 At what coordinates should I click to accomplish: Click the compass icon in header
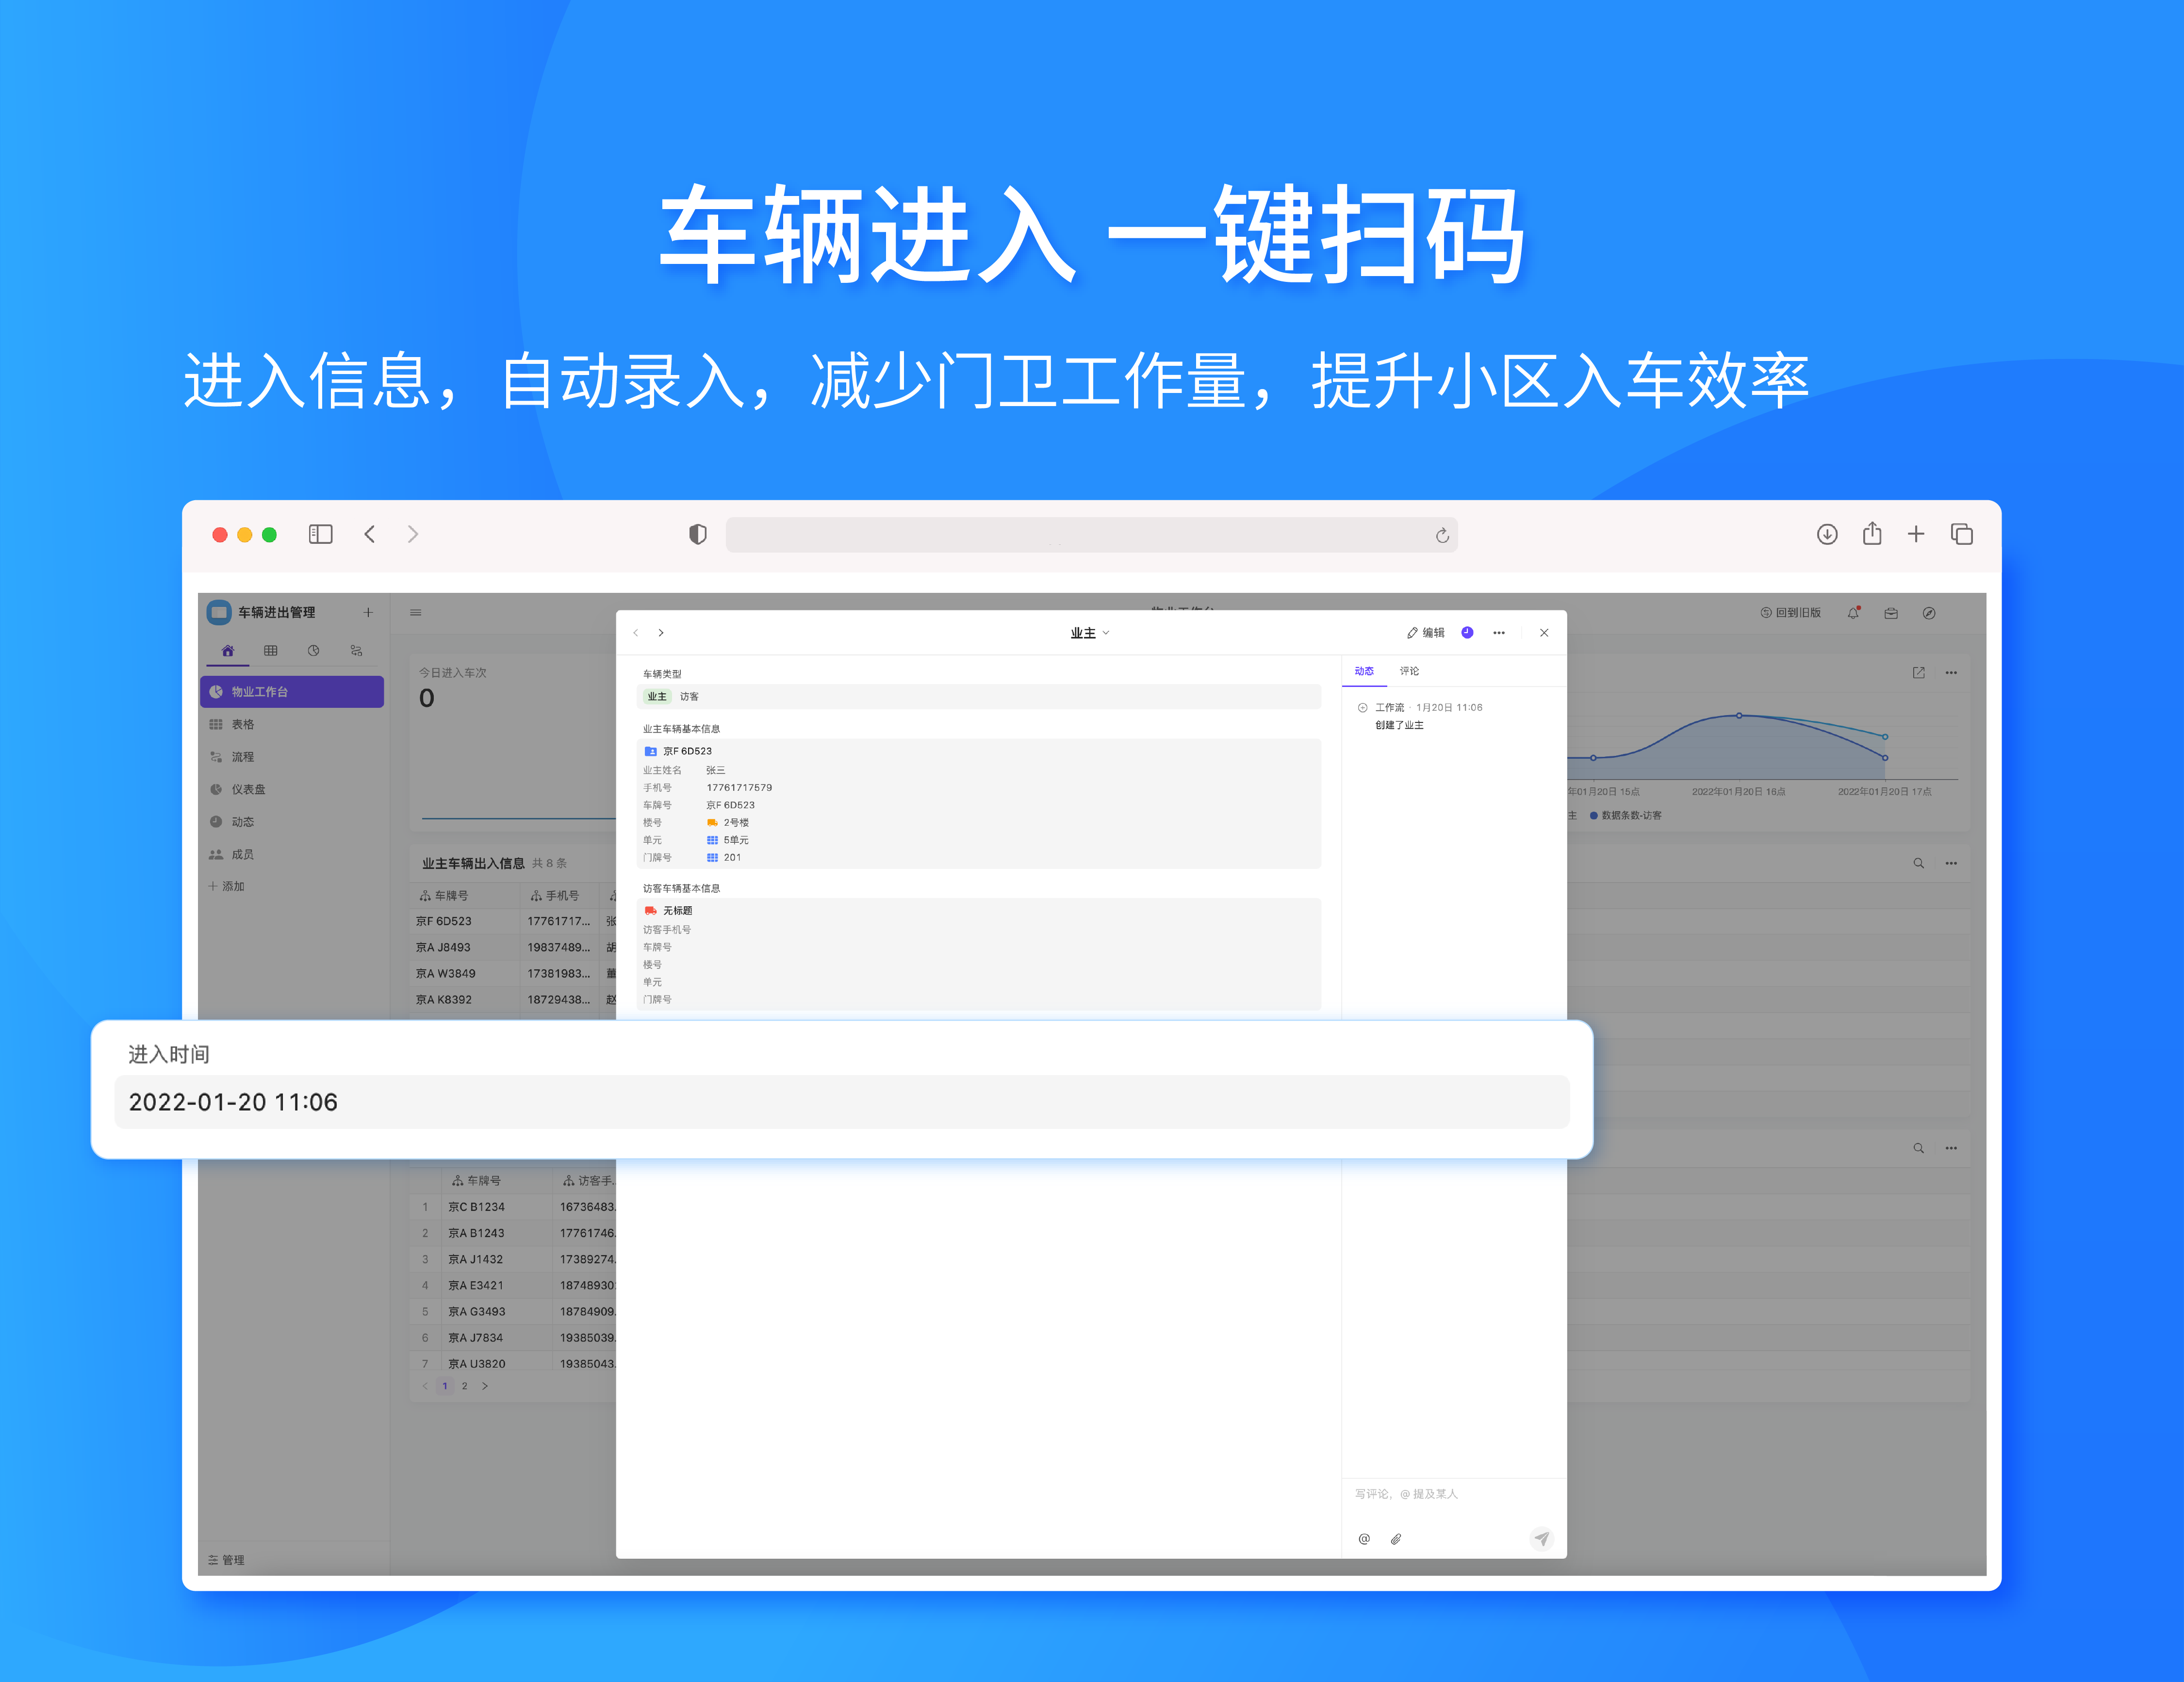[1929, 613]
